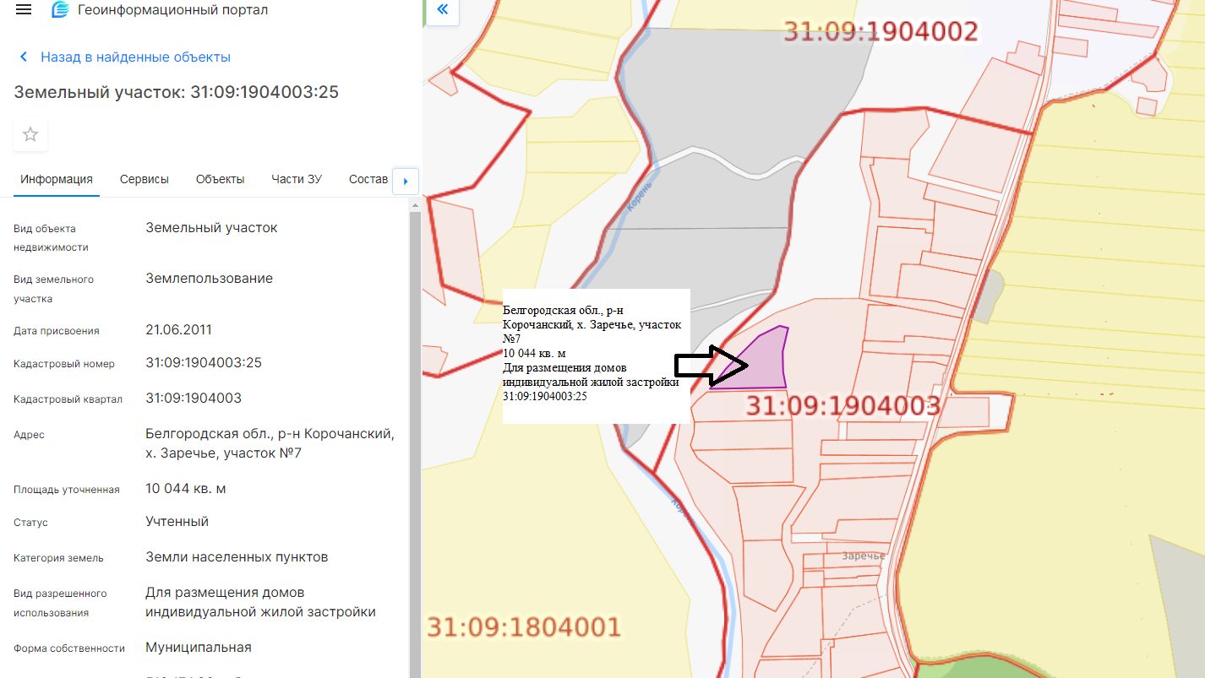Click the value Землепользование

tap(209, 279)
